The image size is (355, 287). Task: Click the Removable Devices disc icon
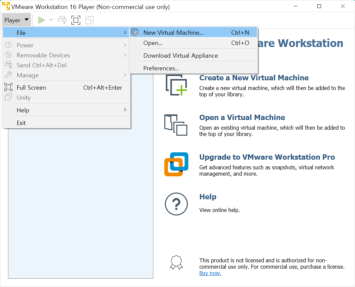tap(8, 55)
